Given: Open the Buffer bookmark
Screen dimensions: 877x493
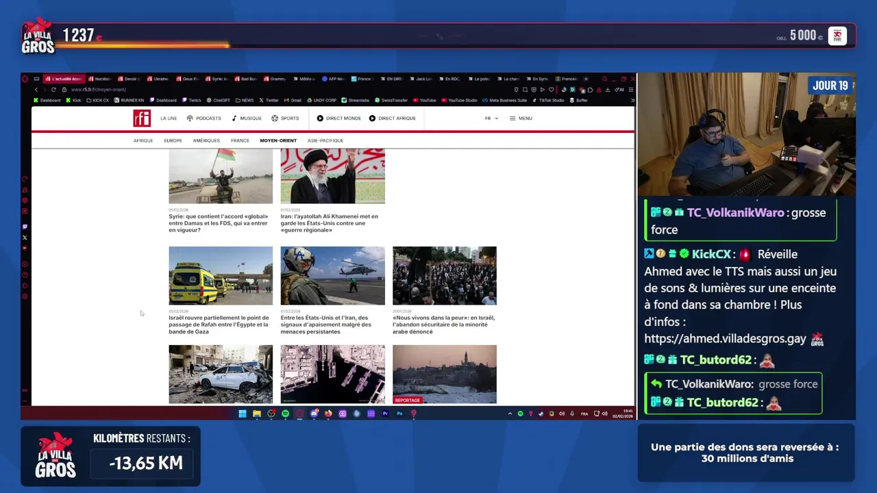Looking at the screenshot, I should (578, 100).
